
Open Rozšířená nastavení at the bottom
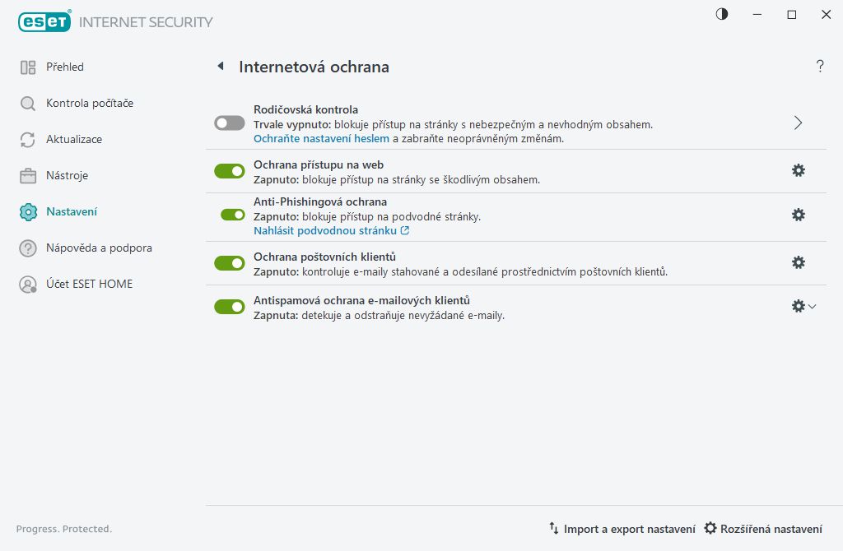(762, 529)
